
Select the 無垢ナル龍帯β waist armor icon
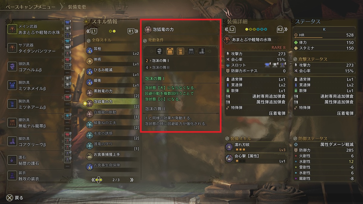point(12,123)
